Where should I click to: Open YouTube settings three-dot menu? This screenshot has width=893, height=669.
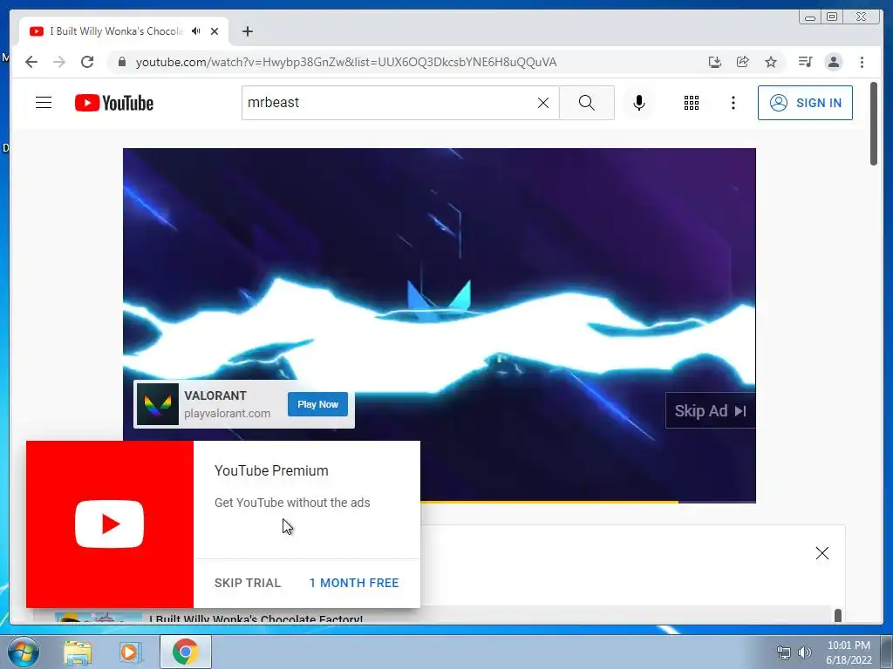733,103
